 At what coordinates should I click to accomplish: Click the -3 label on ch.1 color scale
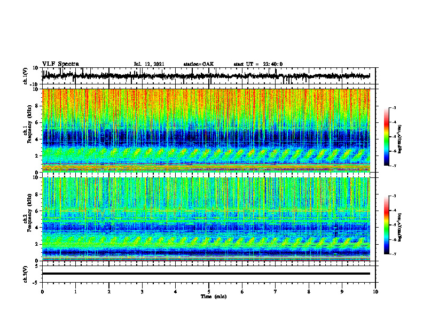pyautogui.click(x=394, y=107)
